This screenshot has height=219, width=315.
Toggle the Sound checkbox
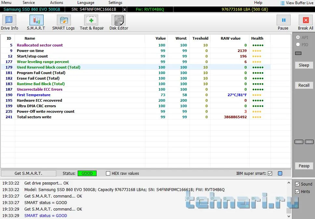(x=297, y=184)
